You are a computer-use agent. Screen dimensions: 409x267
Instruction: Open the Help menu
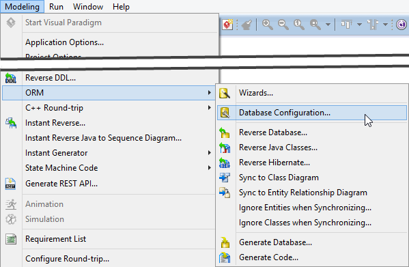click(x=121, y=7)
